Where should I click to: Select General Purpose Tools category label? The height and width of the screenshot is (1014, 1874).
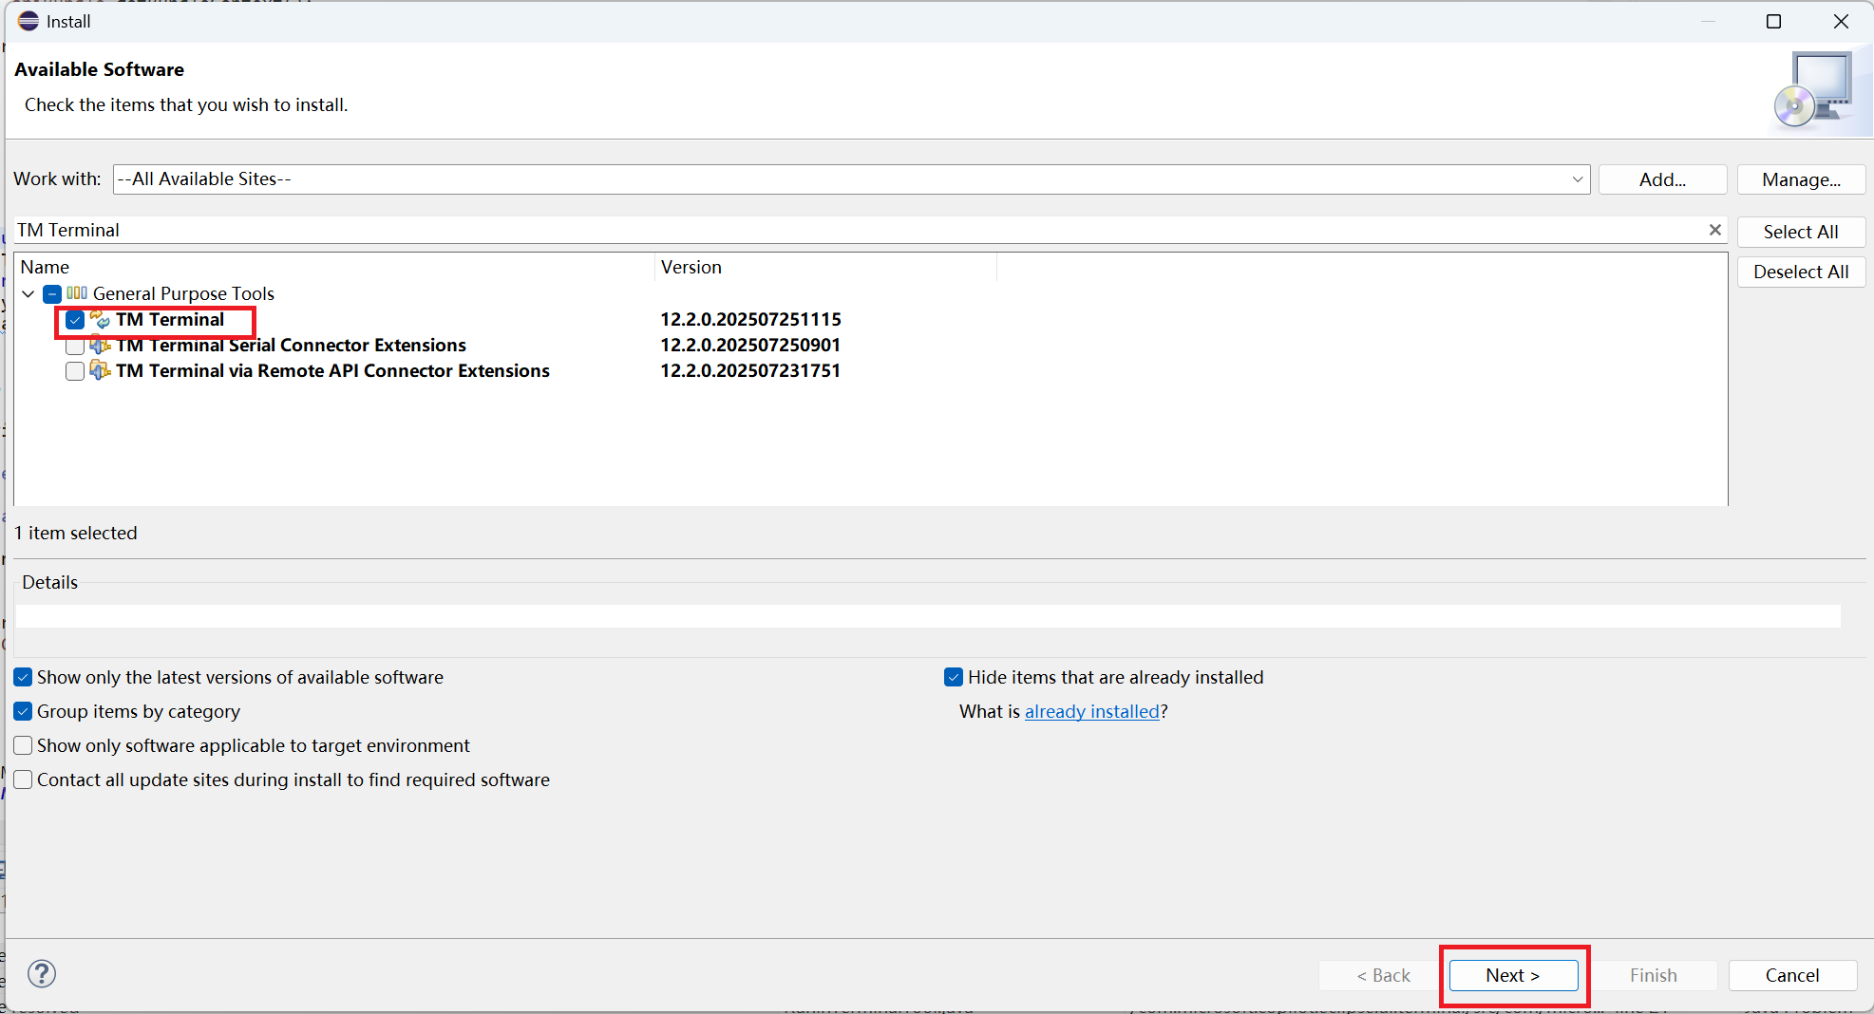pos(183,293)
